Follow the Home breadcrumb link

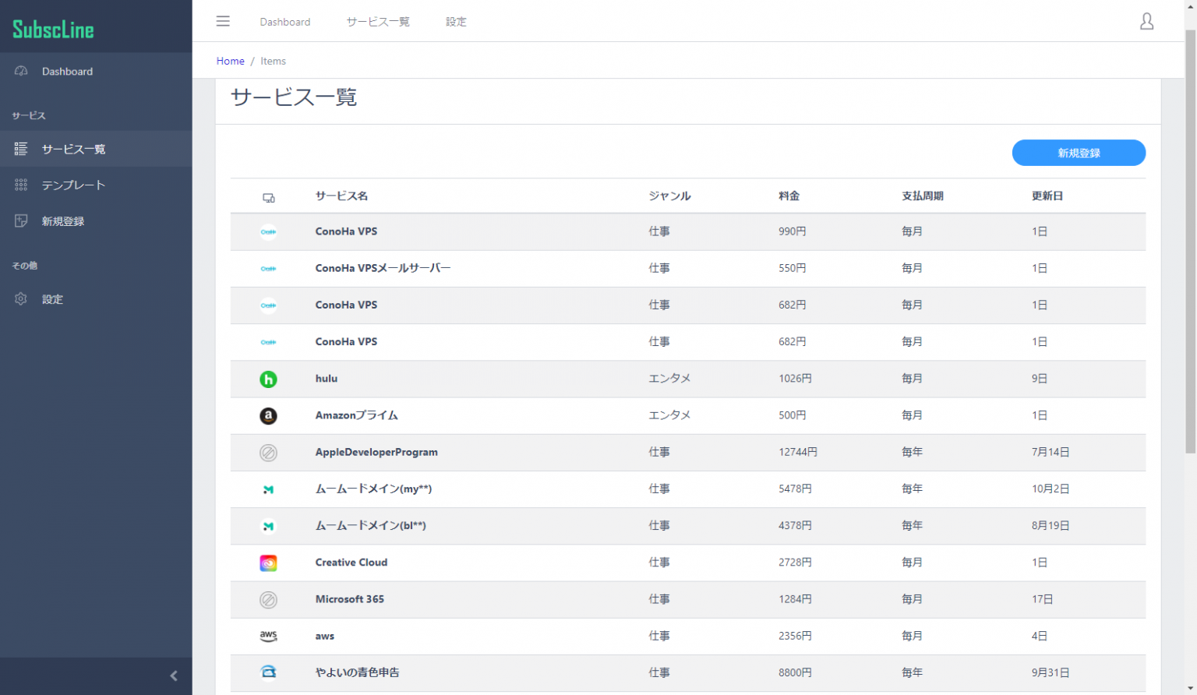point(230,61)
